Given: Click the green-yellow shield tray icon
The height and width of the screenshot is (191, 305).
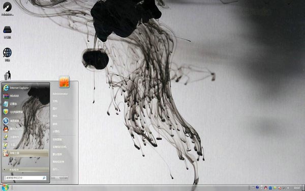Looking at the screenshot, I should click(x=275, y=188).
